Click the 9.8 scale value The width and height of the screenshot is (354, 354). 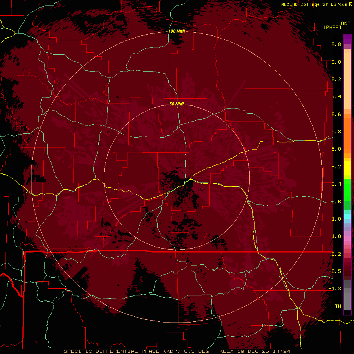tap(336, 44)
